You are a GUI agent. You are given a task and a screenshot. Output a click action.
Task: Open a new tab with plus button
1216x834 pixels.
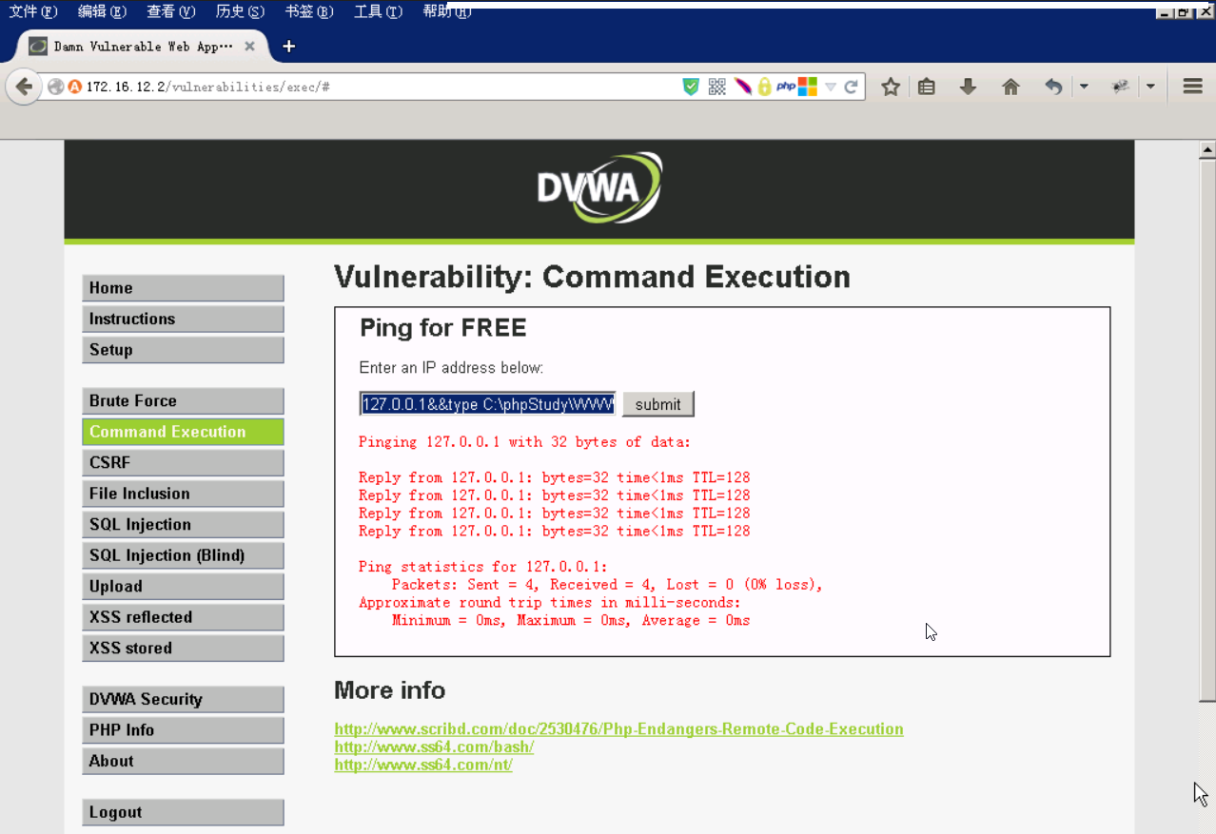tap(289, 46)
